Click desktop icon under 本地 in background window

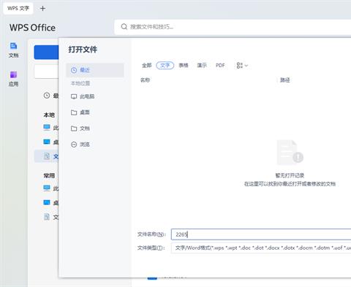point(47,142)
